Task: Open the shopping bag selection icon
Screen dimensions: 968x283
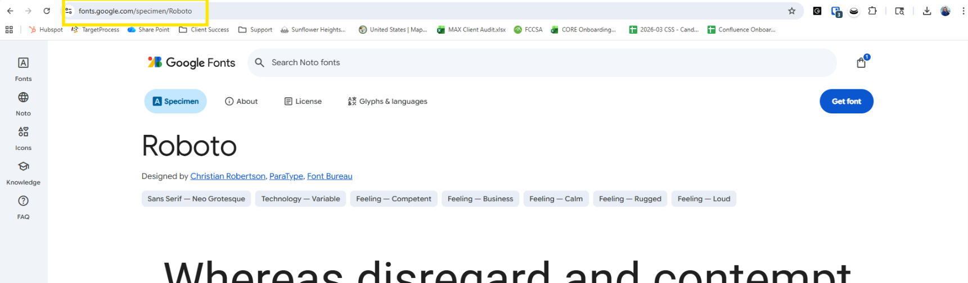Action: pos(861,62)
